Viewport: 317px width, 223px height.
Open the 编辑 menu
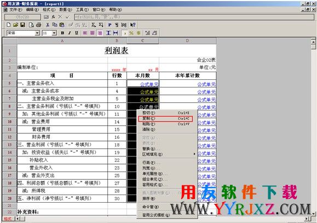tap(32, 10)
